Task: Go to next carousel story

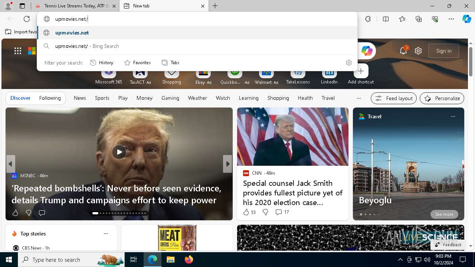Action: pos(227,164)
